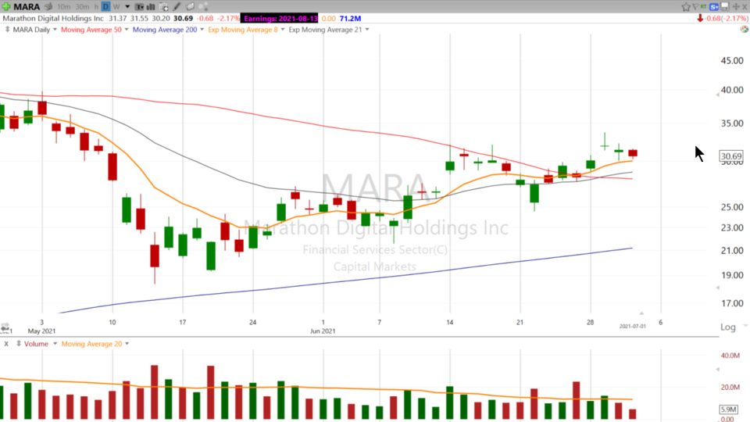
Task: Expand the volume Moving Average 20 dropdown
Action: point(127,344)
